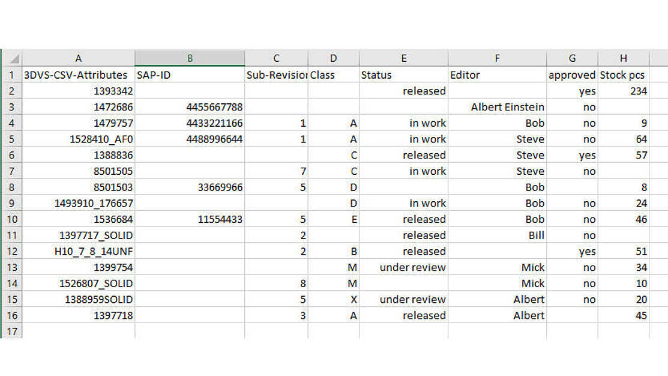Click cell containing 1388959SOLID
This screenshot has height=376, width=668.
[79, 299]
